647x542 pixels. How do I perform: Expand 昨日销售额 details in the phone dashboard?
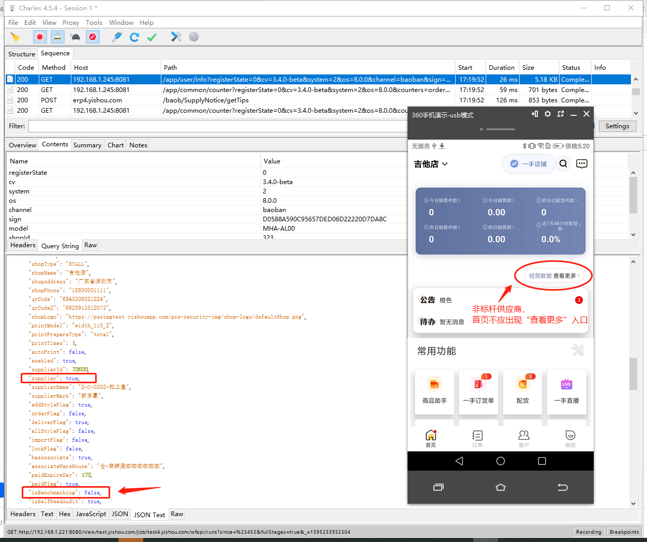[x=498, y=228]
